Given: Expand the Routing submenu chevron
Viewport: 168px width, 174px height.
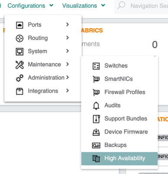Looking at the screenshot, I should (67, 38).
